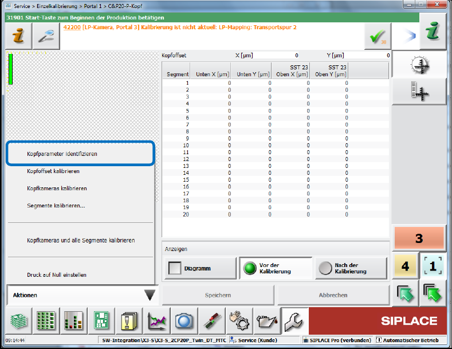Collapse the Aktionen dropdown menu

(x=82, y=295)
